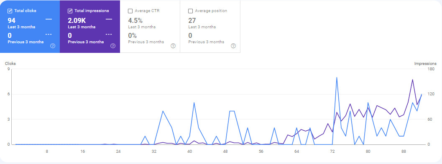Click the impressions peak near day 90

412,80
